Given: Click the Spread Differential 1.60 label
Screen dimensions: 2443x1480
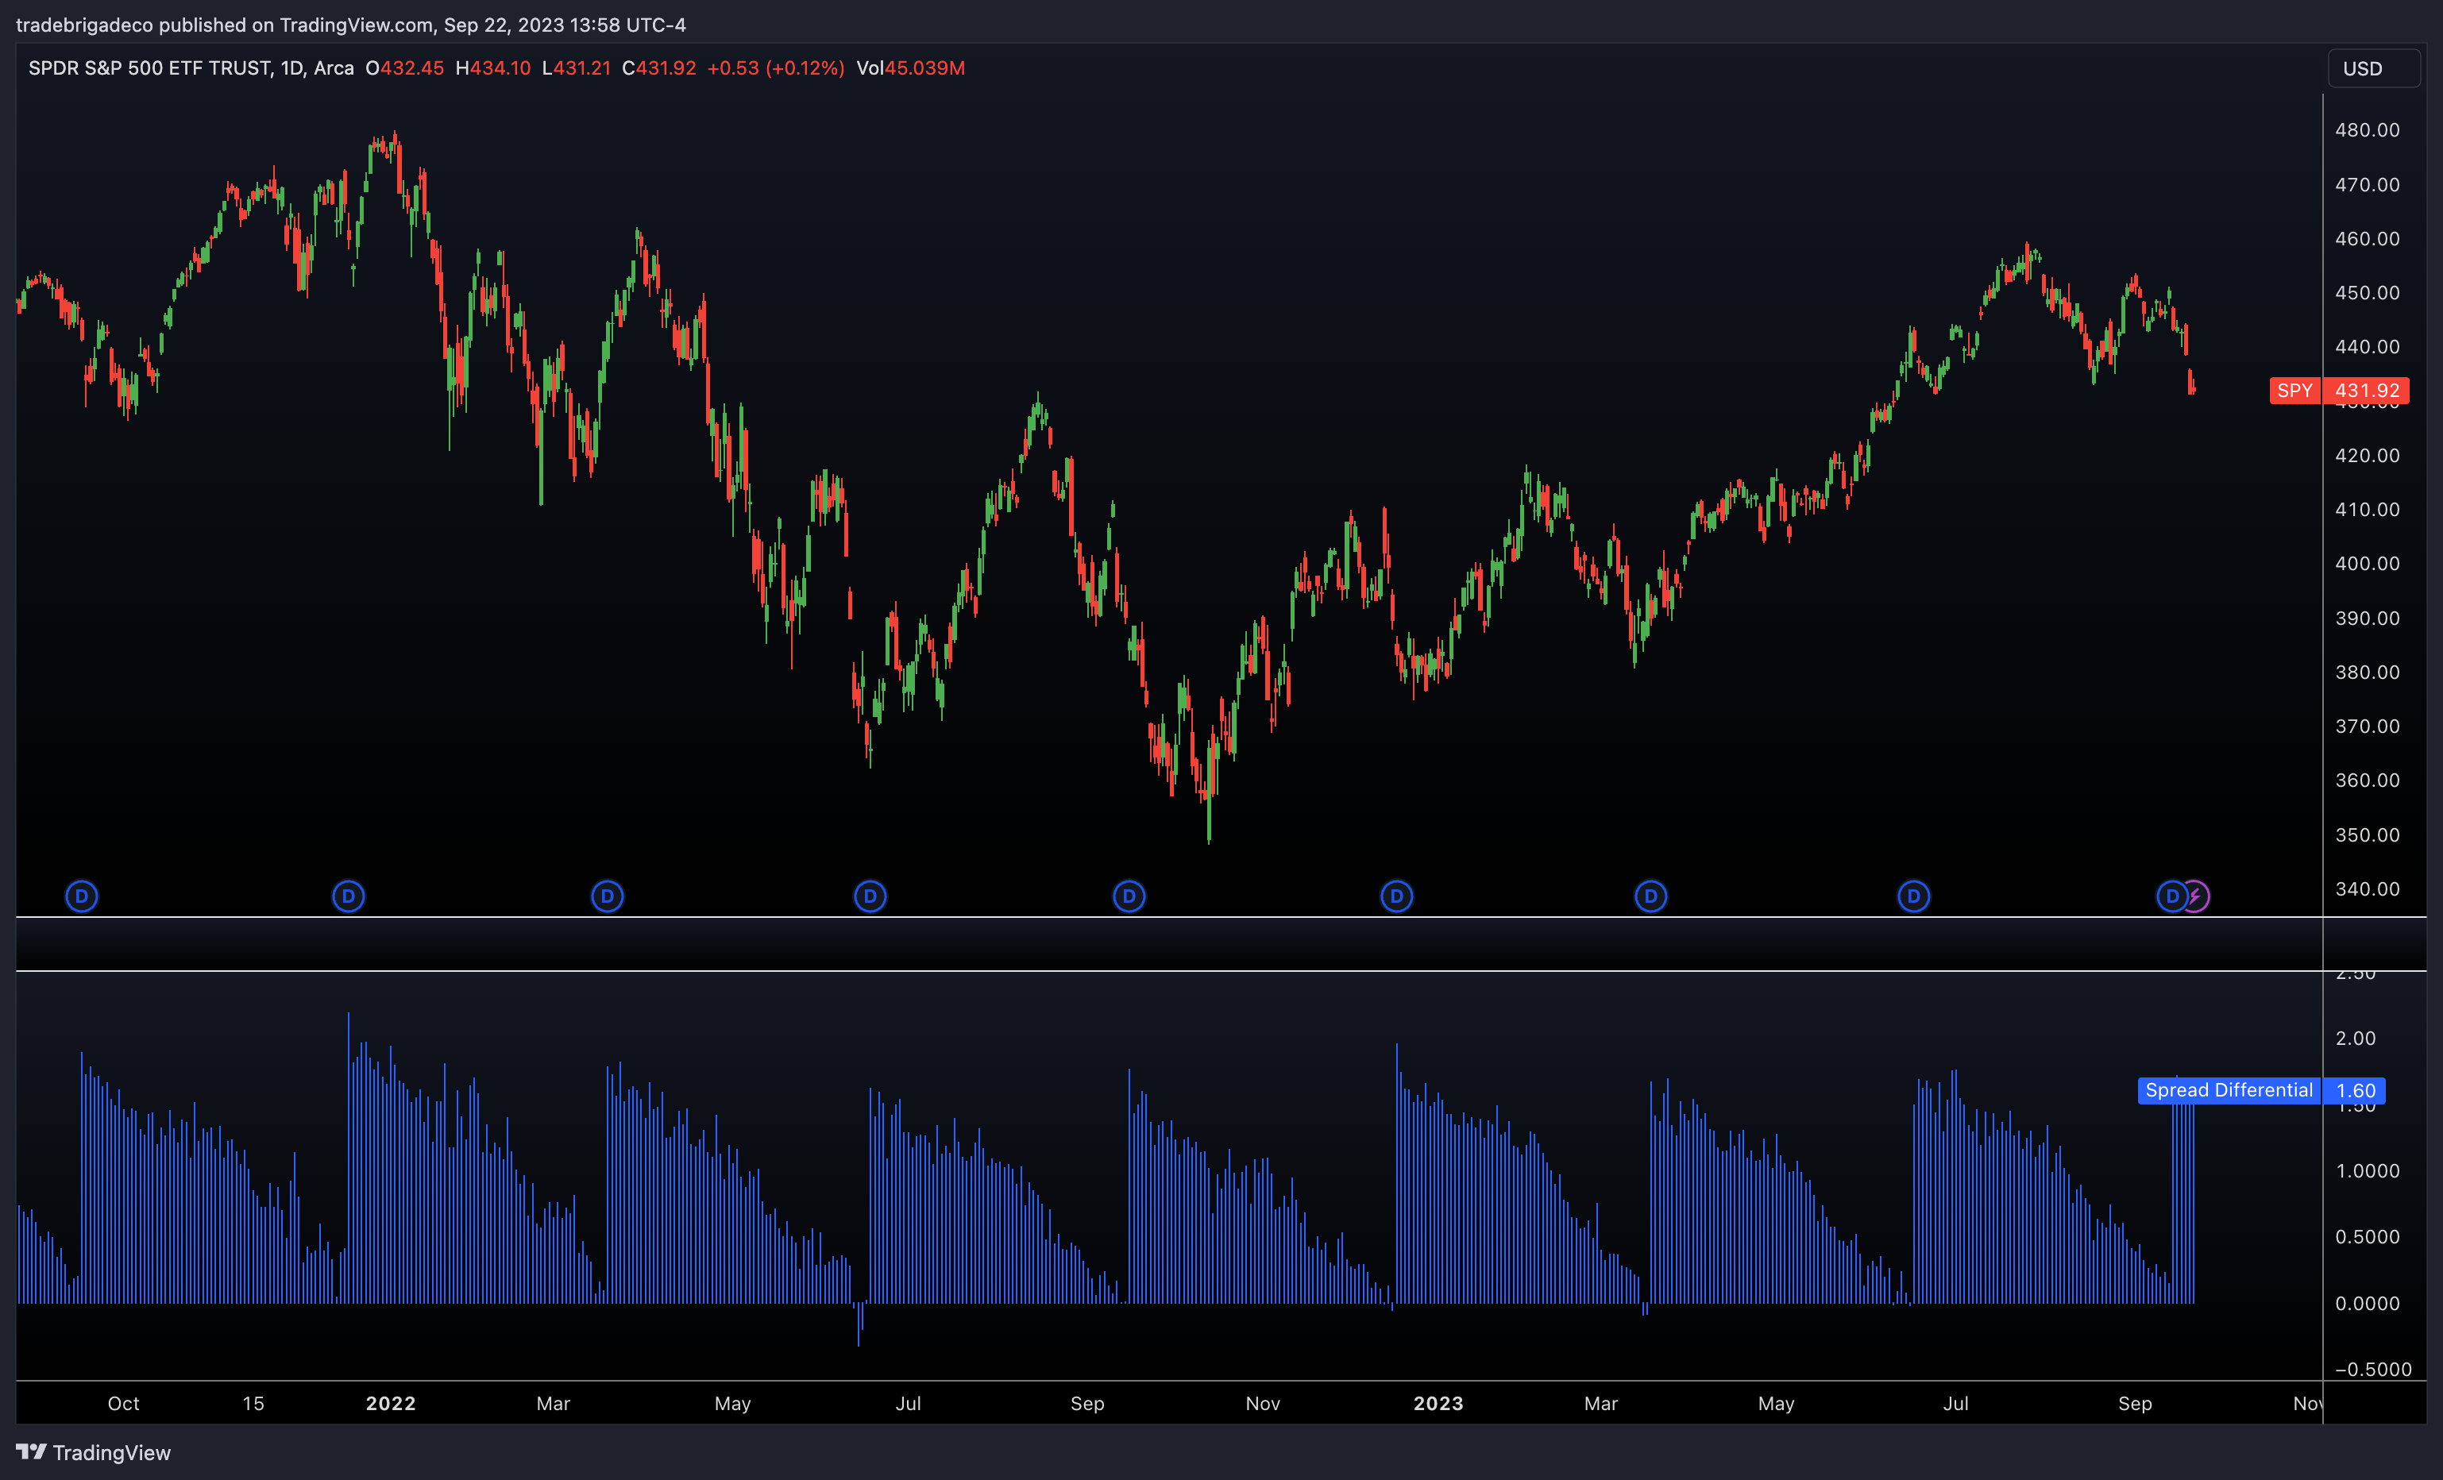Looking at the screenshot, I should coord(2260,1090).
